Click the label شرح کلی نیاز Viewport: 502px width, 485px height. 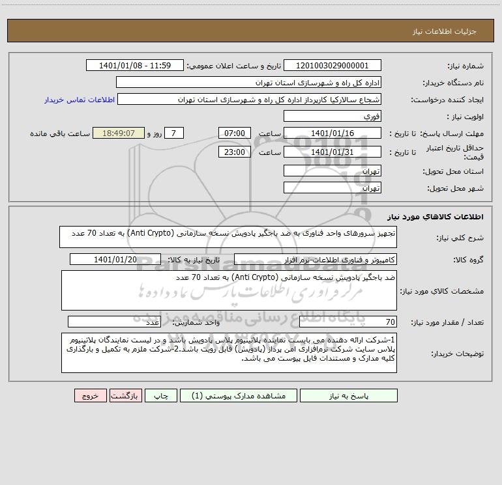tap(460, 238)
